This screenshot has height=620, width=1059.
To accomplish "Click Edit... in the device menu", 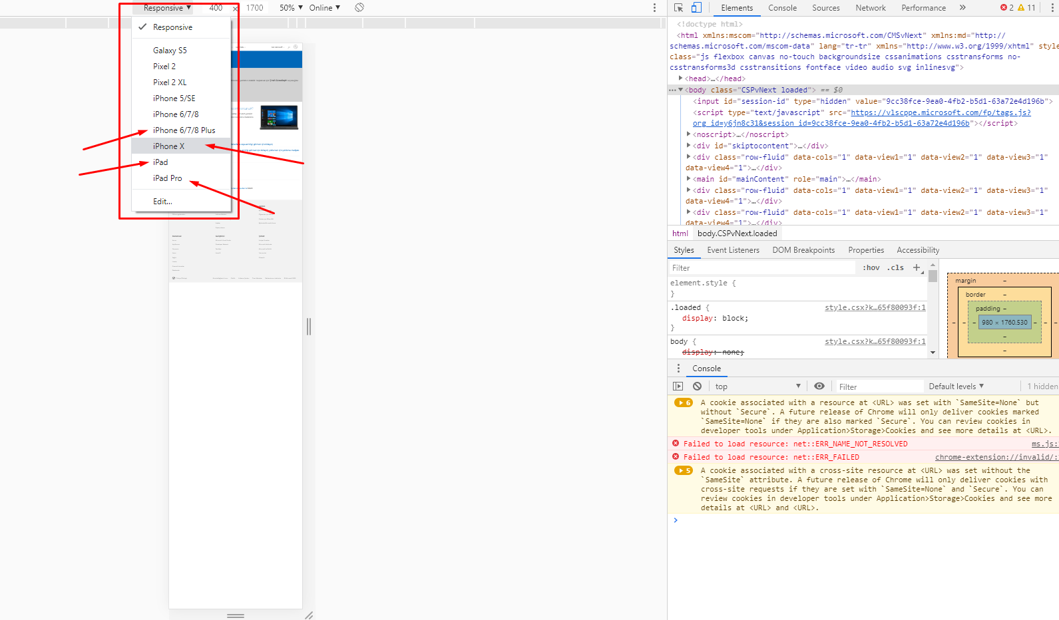I will point(181,202).
